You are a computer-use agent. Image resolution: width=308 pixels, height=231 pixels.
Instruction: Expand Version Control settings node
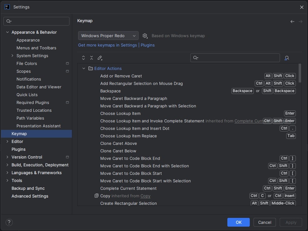point(7,157)
